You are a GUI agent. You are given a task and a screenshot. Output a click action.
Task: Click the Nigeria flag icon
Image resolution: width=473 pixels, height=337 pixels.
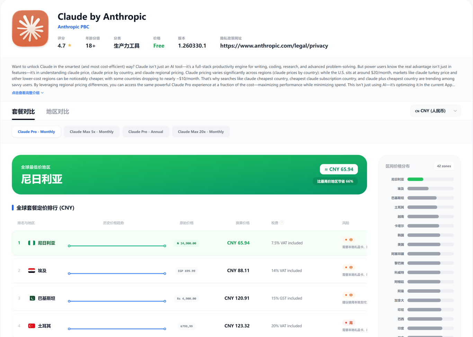tap(32, 243)
